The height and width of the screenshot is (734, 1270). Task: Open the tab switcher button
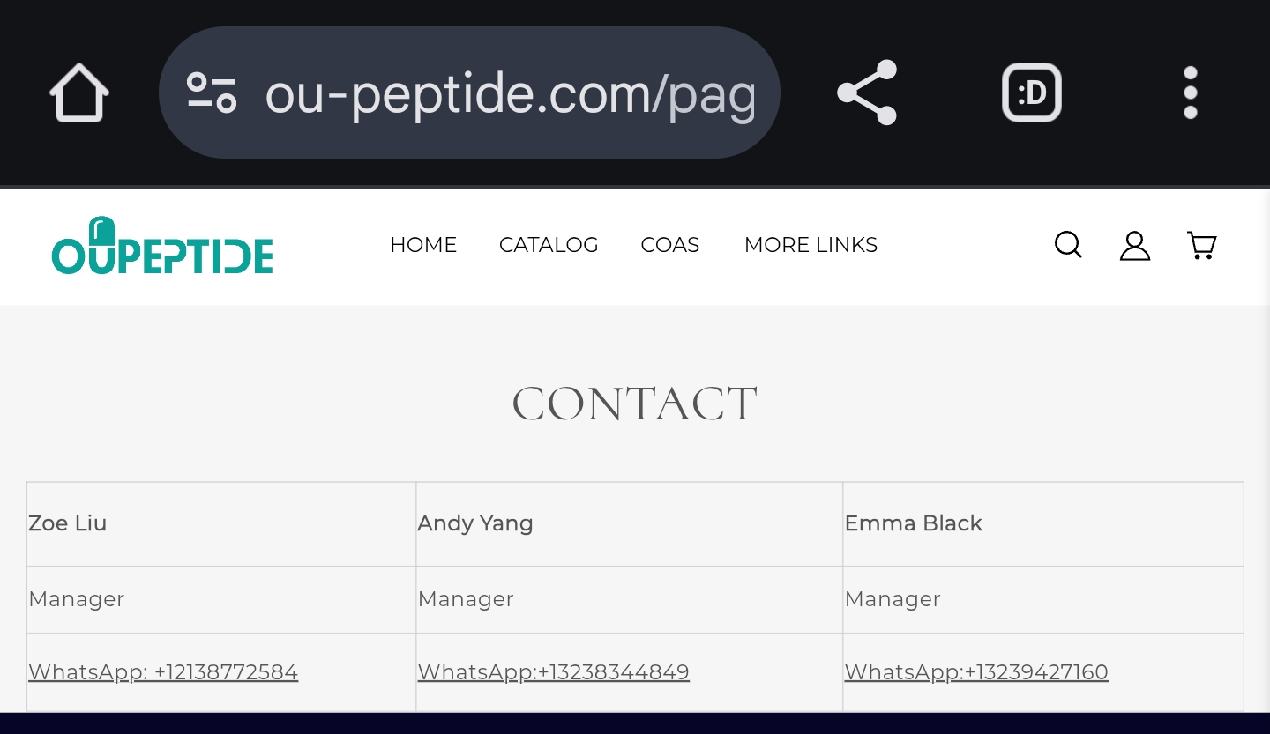1031,93
